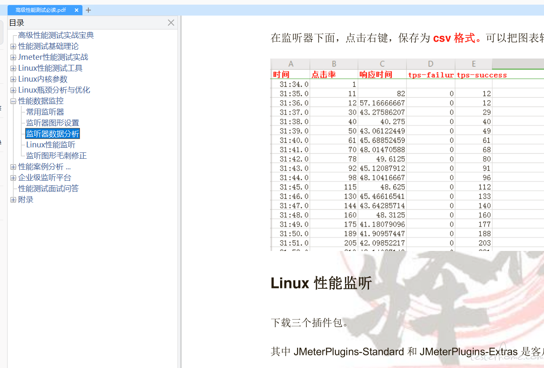Expand the Linux瓶颈分析与优化 node
Image resolution: width=544 pixels, height=368 pixels.
coord(13,90)
